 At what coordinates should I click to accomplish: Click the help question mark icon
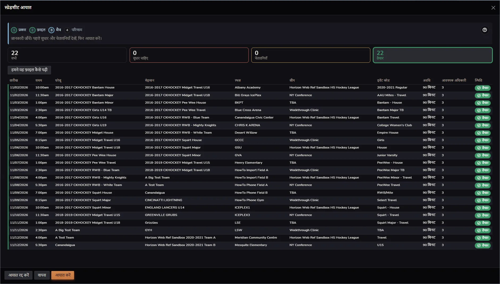485,30
